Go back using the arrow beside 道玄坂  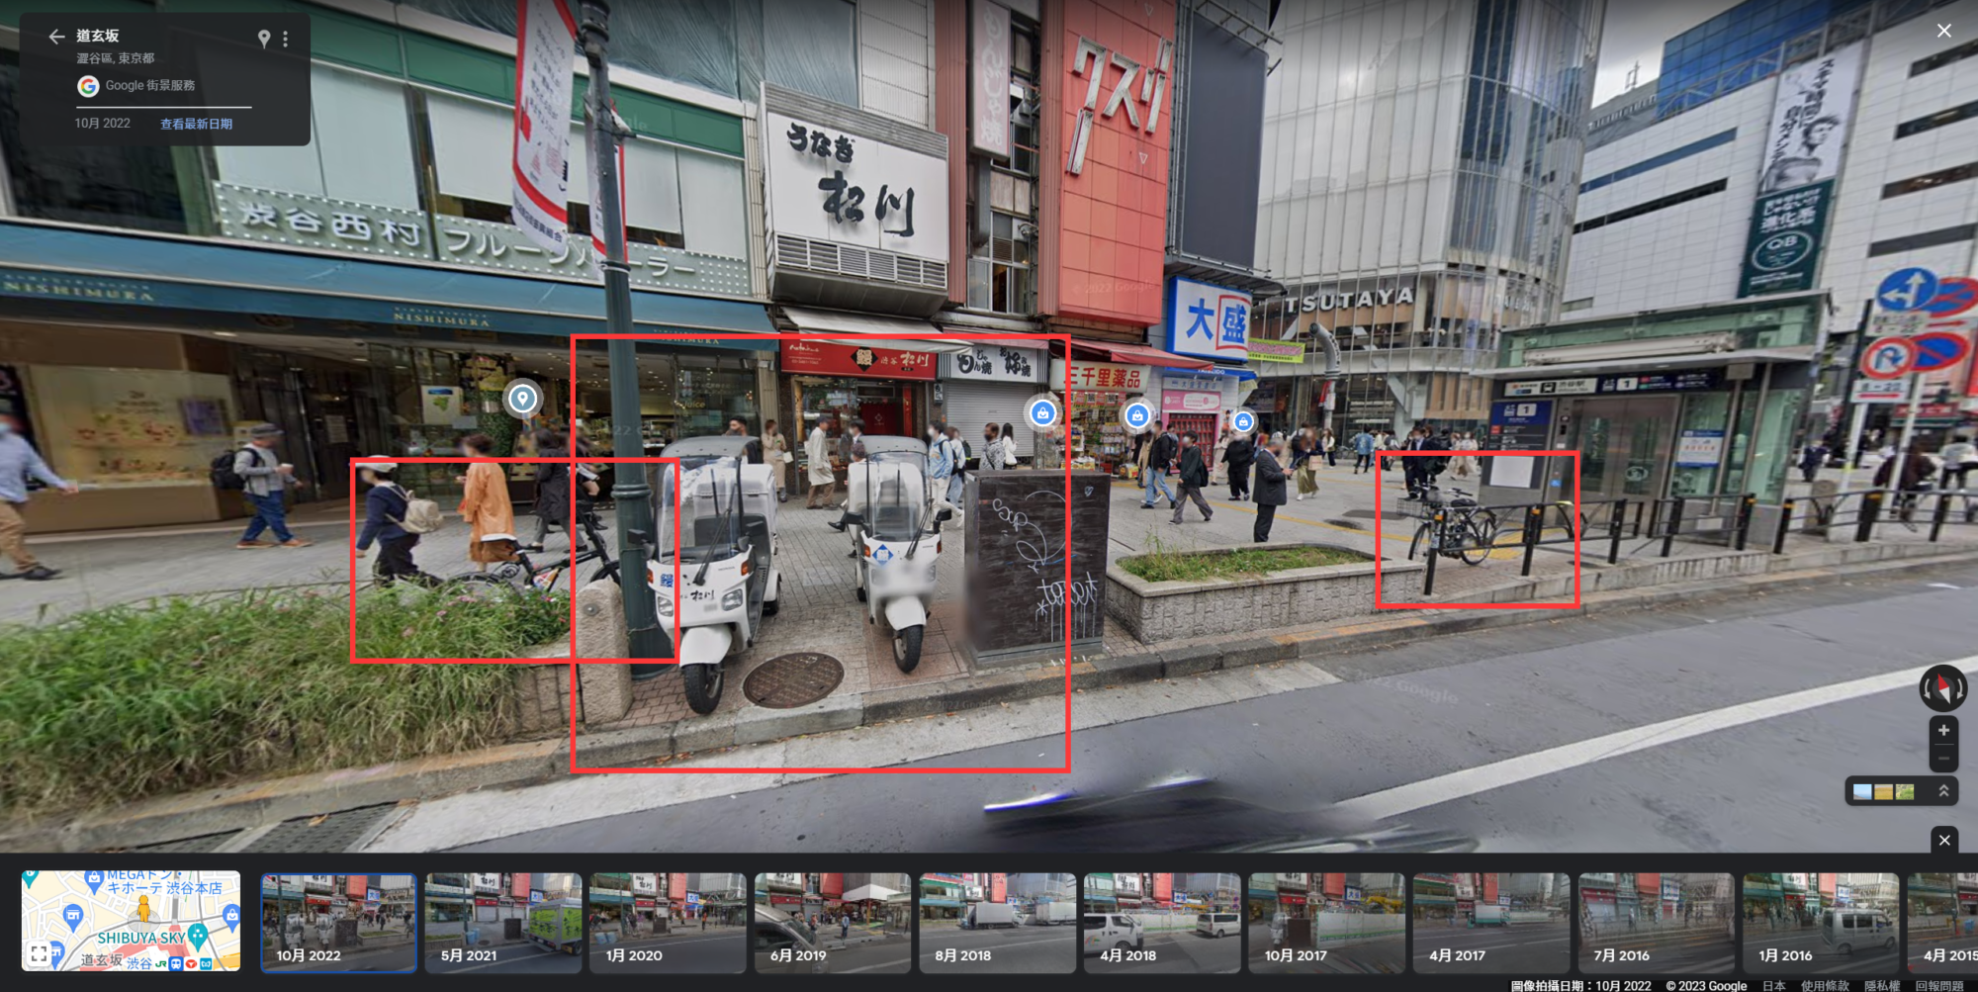pyautogui.click(x=56, y=37)
